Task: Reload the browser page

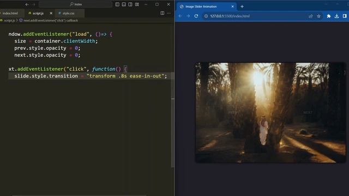Action: (x=196, y=16)
